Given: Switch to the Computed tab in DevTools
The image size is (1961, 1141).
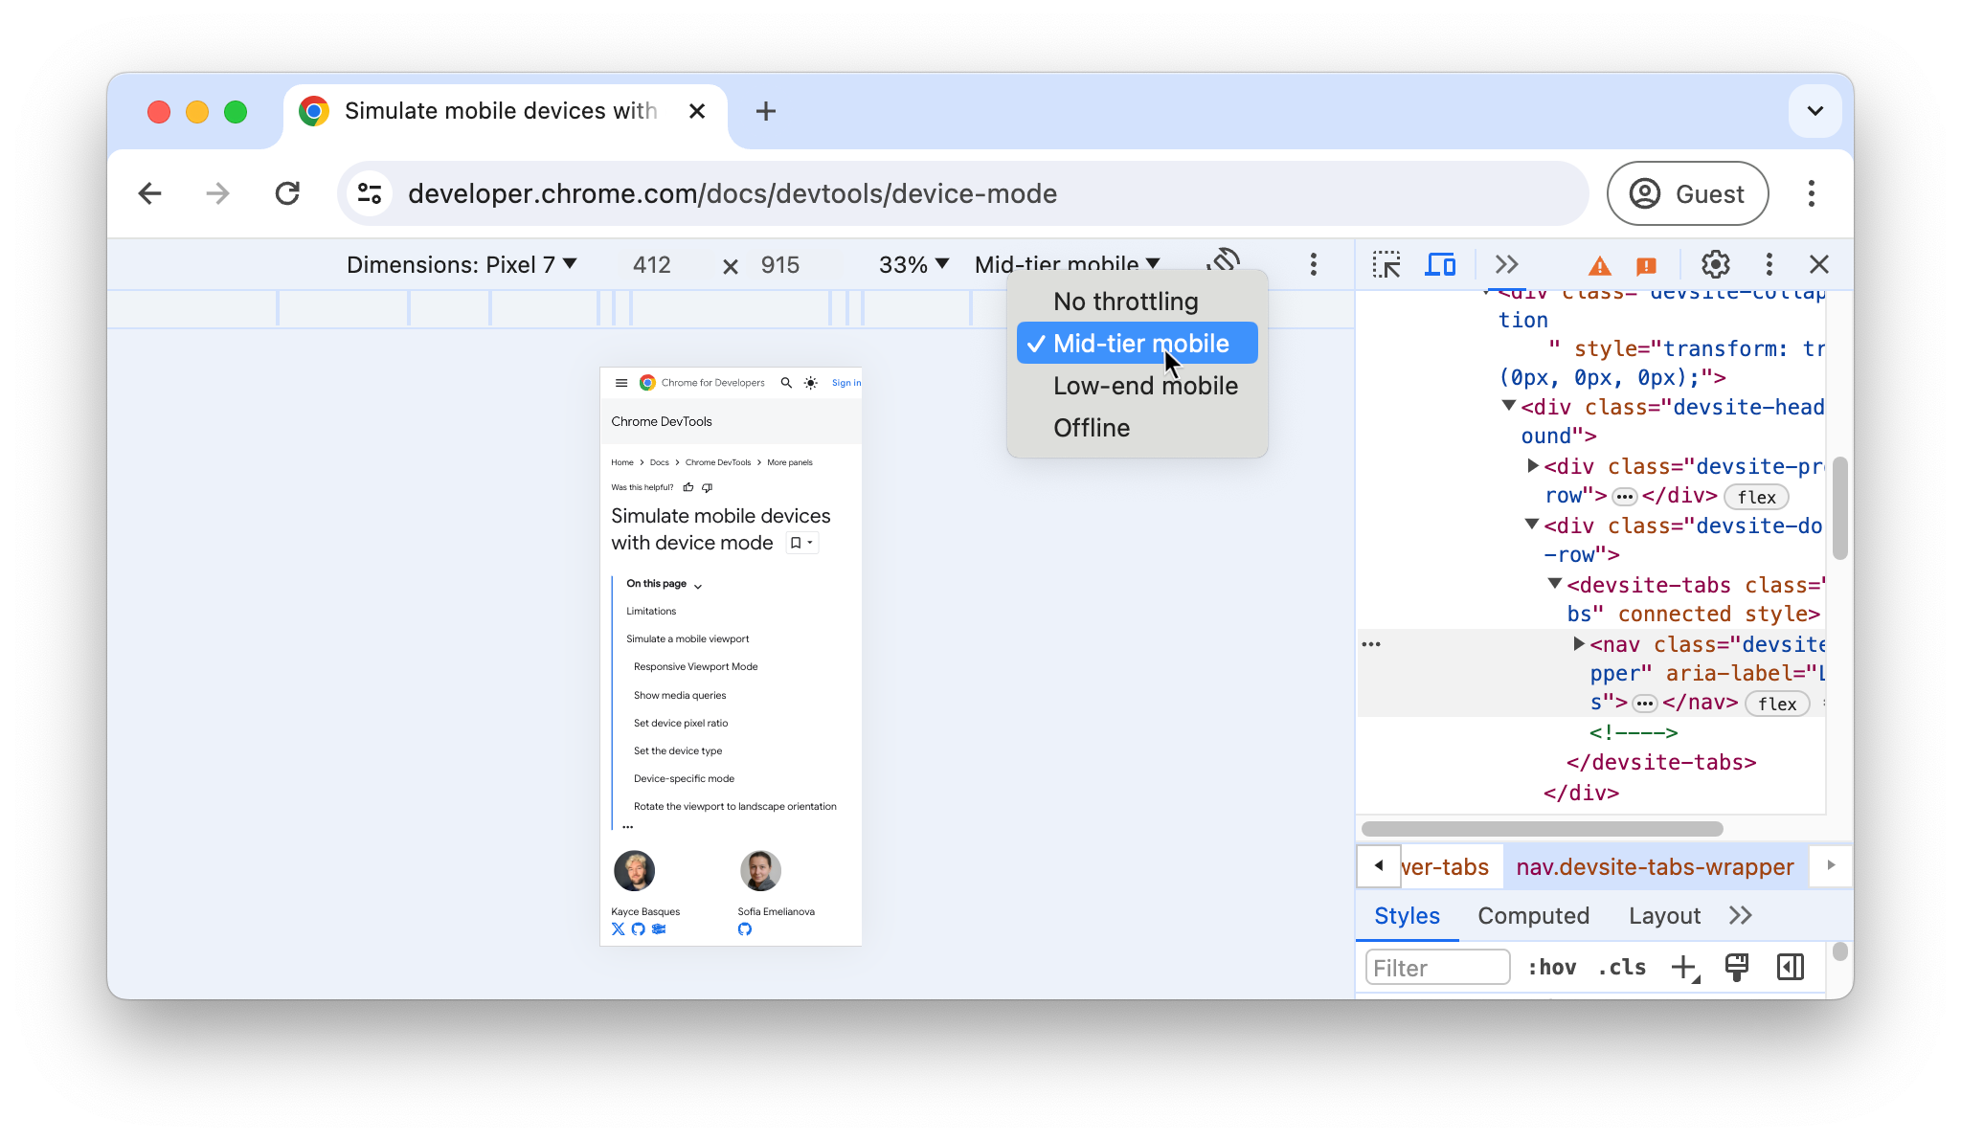Looking at the screenshot, I should pyautogui.click(x=1533, y=915).
